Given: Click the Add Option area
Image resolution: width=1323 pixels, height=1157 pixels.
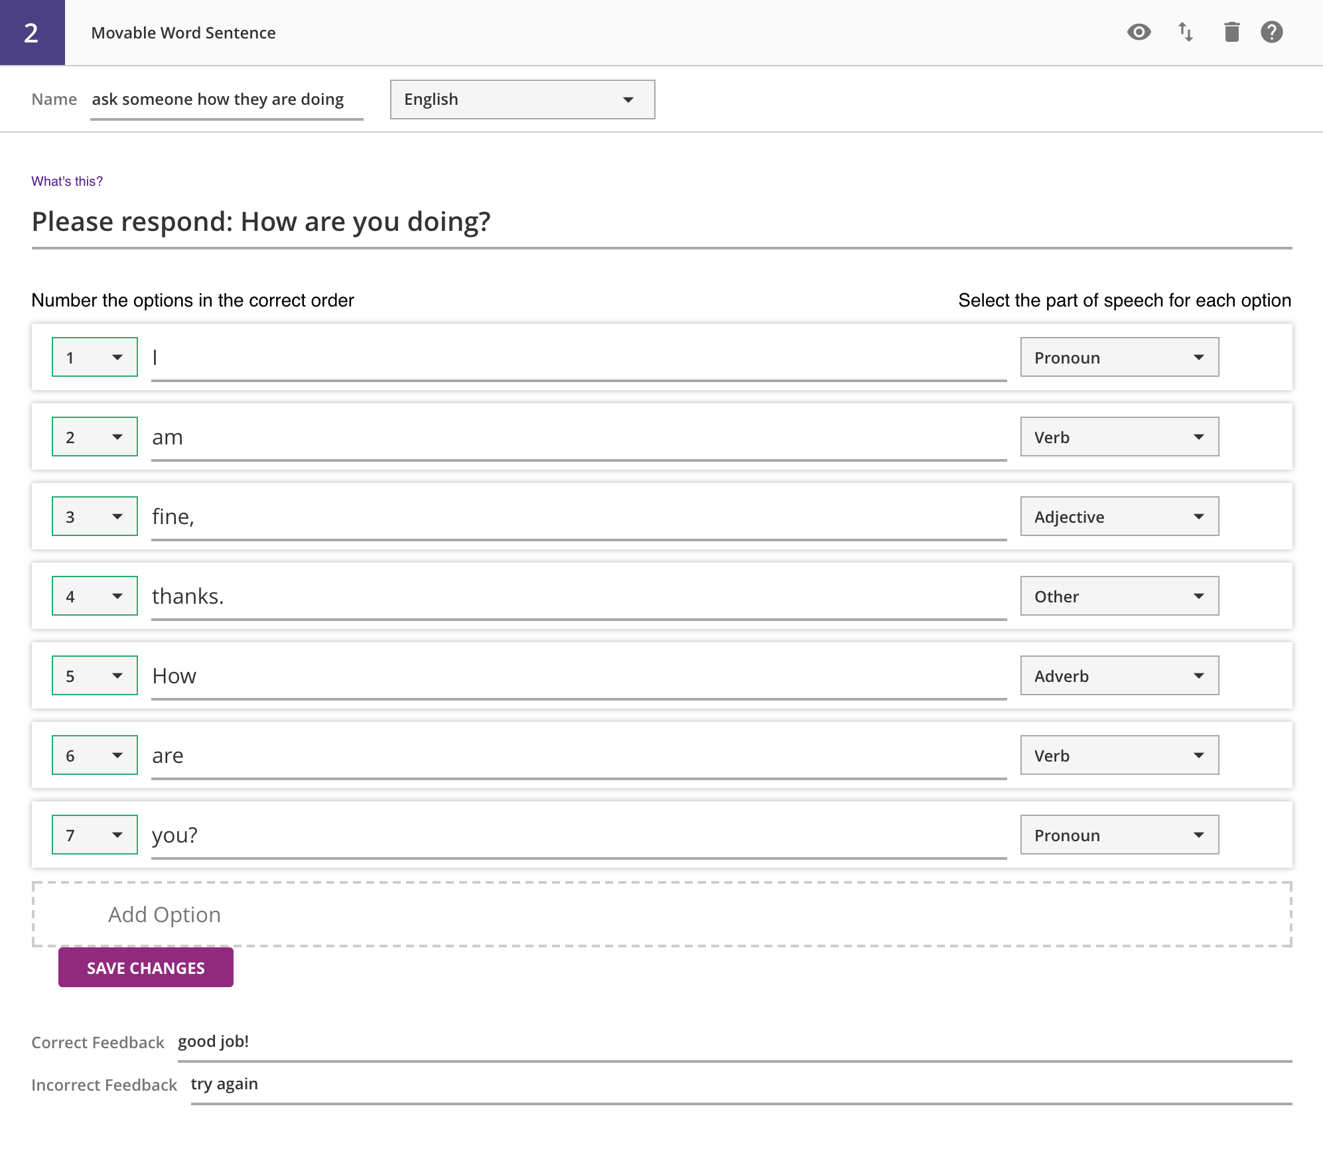Looking at the screenshot, I should click(661, 914).
